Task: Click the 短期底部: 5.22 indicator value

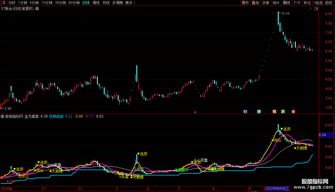Action: coord(61,116)
